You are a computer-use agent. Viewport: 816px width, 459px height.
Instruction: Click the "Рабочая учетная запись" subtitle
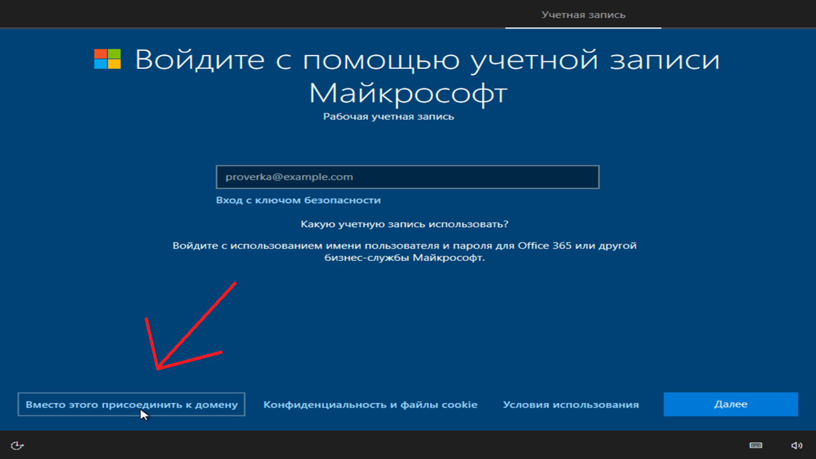point(388,117)
